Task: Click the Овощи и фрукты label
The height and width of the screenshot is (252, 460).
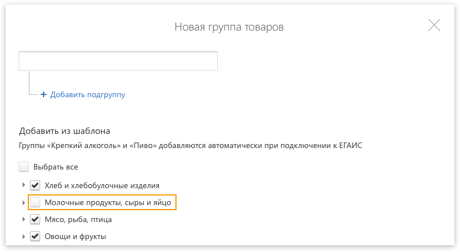Action: pos(75,237)
